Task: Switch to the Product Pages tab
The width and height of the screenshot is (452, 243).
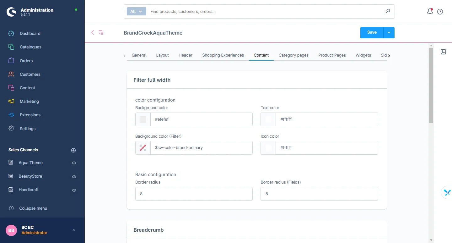Action: (332, 55)
